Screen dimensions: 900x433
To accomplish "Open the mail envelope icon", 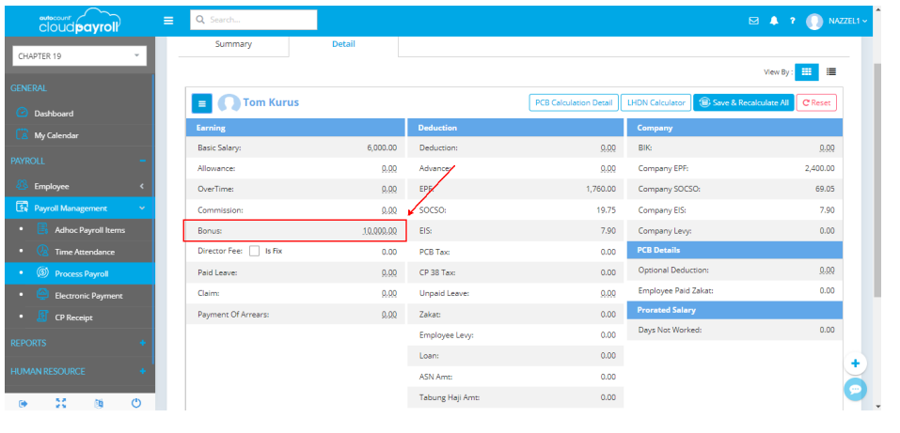I will coord(753,21).
